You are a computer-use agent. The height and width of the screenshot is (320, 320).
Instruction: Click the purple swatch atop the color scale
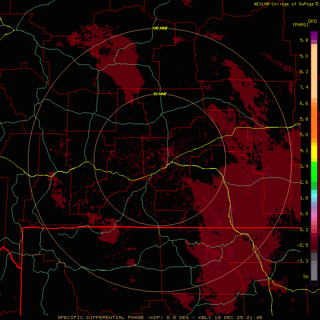coord(314,36)
